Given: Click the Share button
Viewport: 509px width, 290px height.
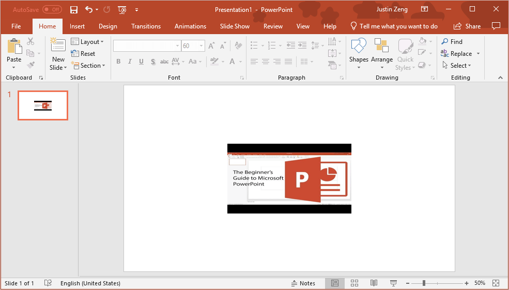Looking at the screenshot, I should point(467,26).
